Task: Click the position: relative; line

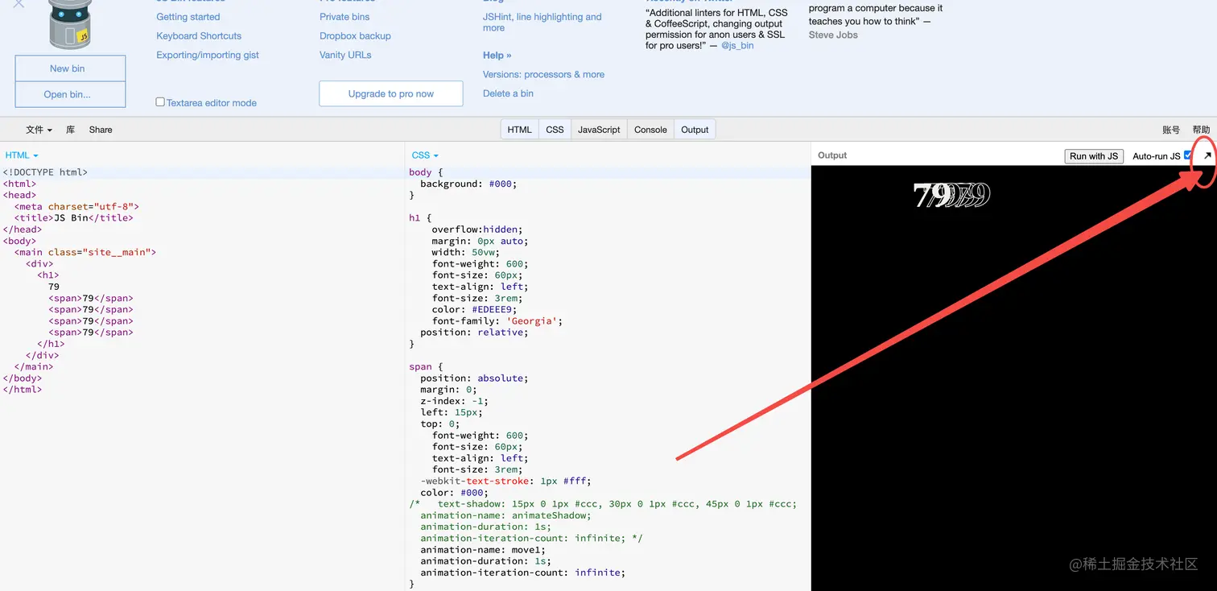Action: point(474,332)
